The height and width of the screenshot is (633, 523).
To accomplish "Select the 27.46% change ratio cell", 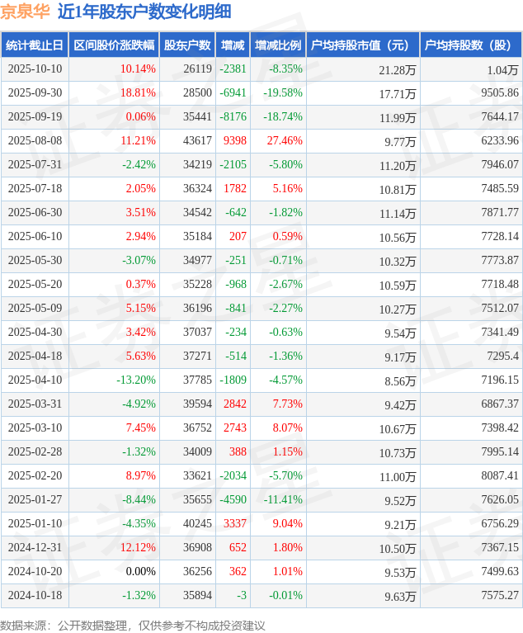I will pyautogui.click(x=284, y=141).
